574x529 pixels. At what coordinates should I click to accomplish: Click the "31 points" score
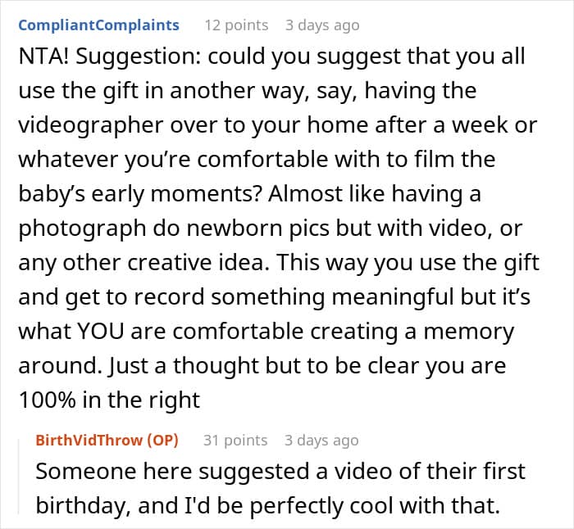[235, 440]
